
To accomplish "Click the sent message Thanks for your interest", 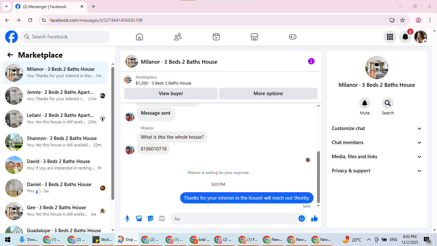I will coord(247,198).
